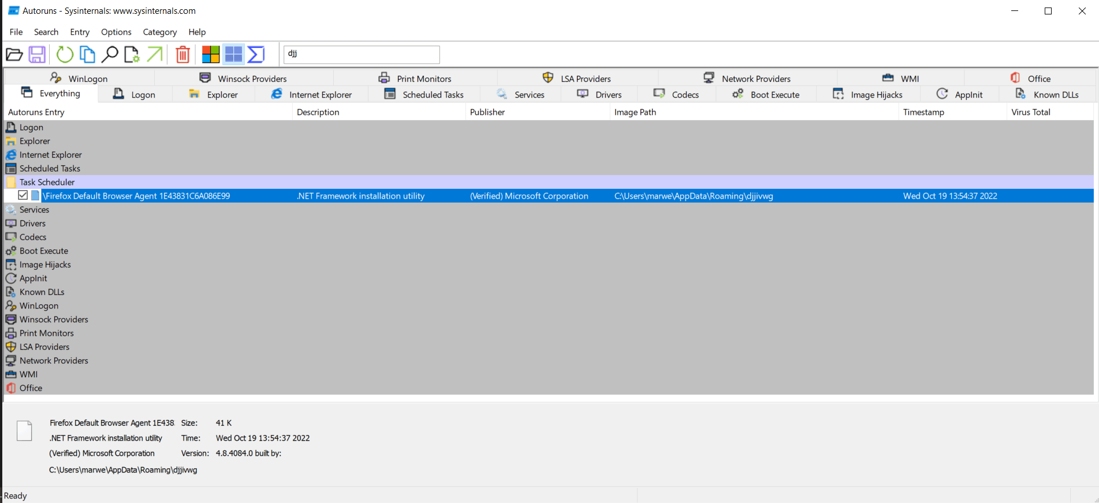Select the AppInit category row in list
Image resolution: width=1099 pixels, height=503 pixels.
point(549,278)
